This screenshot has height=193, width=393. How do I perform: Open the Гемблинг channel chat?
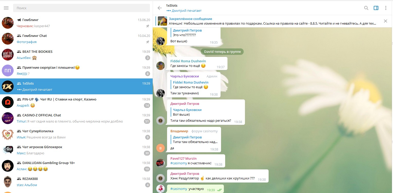(76, 23)
